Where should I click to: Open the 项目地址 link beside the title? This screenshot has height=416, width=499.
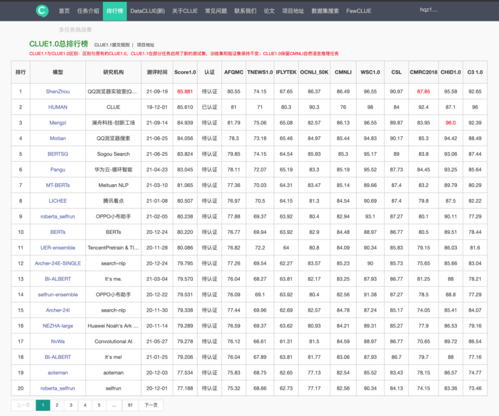(x=146, y=45)
